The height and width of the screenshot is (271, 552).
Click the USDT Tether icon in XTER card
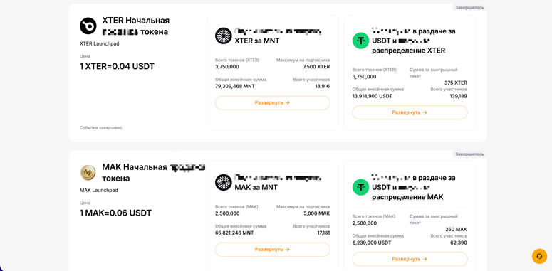click(361, 41)
